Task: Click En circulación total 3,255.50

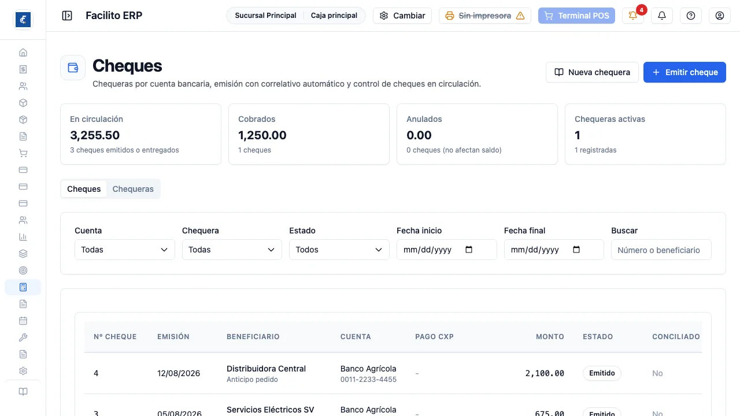Action: (95, 135)
